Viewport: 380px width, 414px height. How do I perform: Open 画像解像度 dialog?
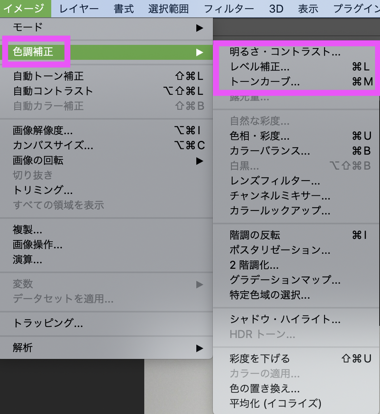(43, 130)
